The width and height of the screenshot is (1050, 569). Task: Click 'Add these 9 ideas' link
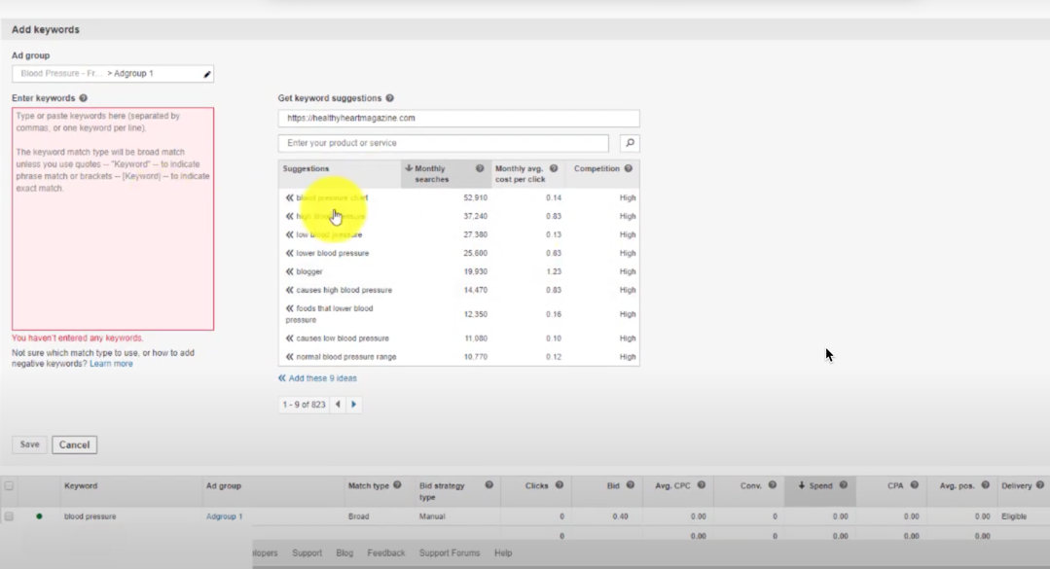317,378
